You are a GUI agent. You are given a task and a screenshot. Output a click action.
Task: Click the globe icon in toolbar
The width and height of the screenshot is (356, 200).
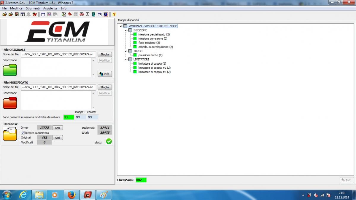pos(106,14)
